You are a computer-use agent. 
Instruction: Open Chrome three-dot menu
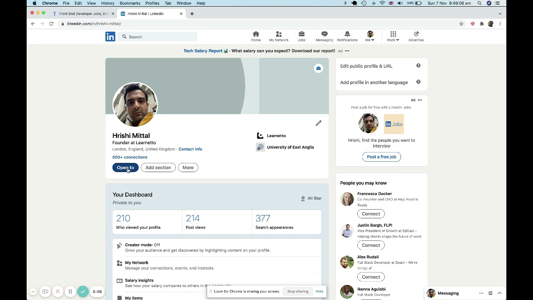500,24
